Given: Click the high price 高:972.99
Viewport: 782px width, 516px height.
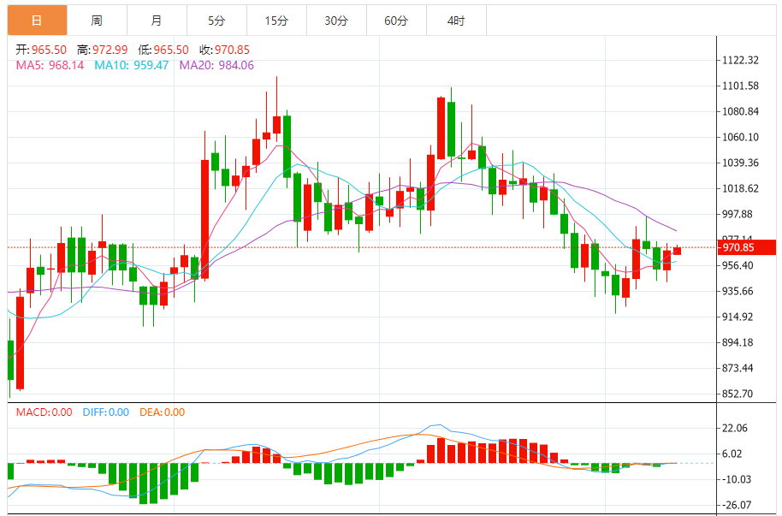Looking at the screenshot, I should coord(102,50).
